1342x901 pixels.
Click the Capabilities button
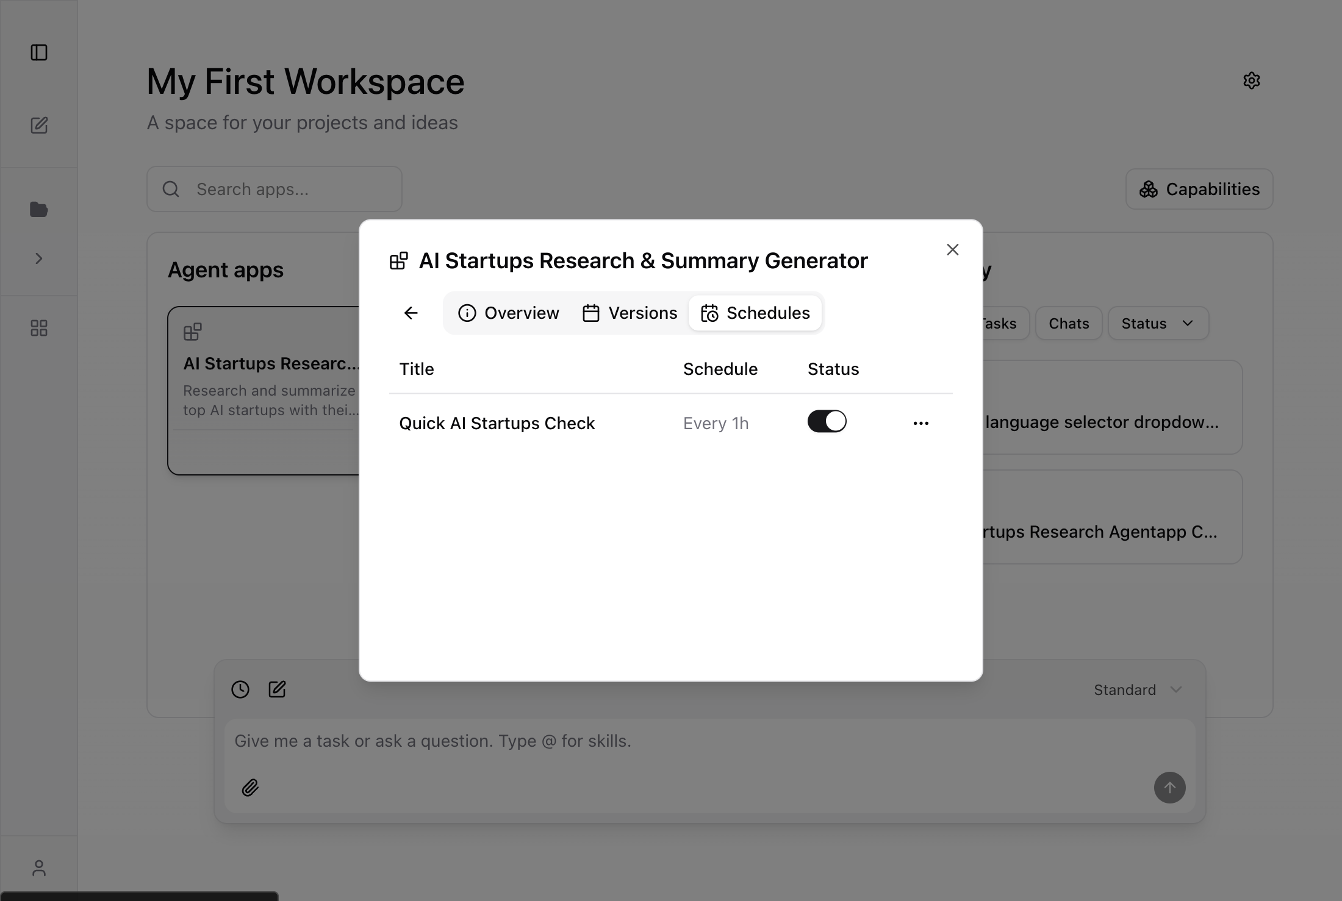click(x=1199, y=190)
